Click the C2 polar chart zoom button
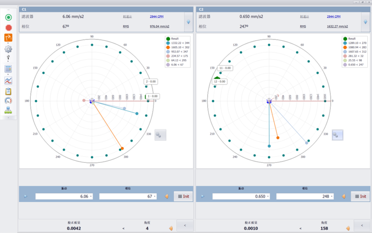Screen dimensions: 372x233 click(337, 135)
